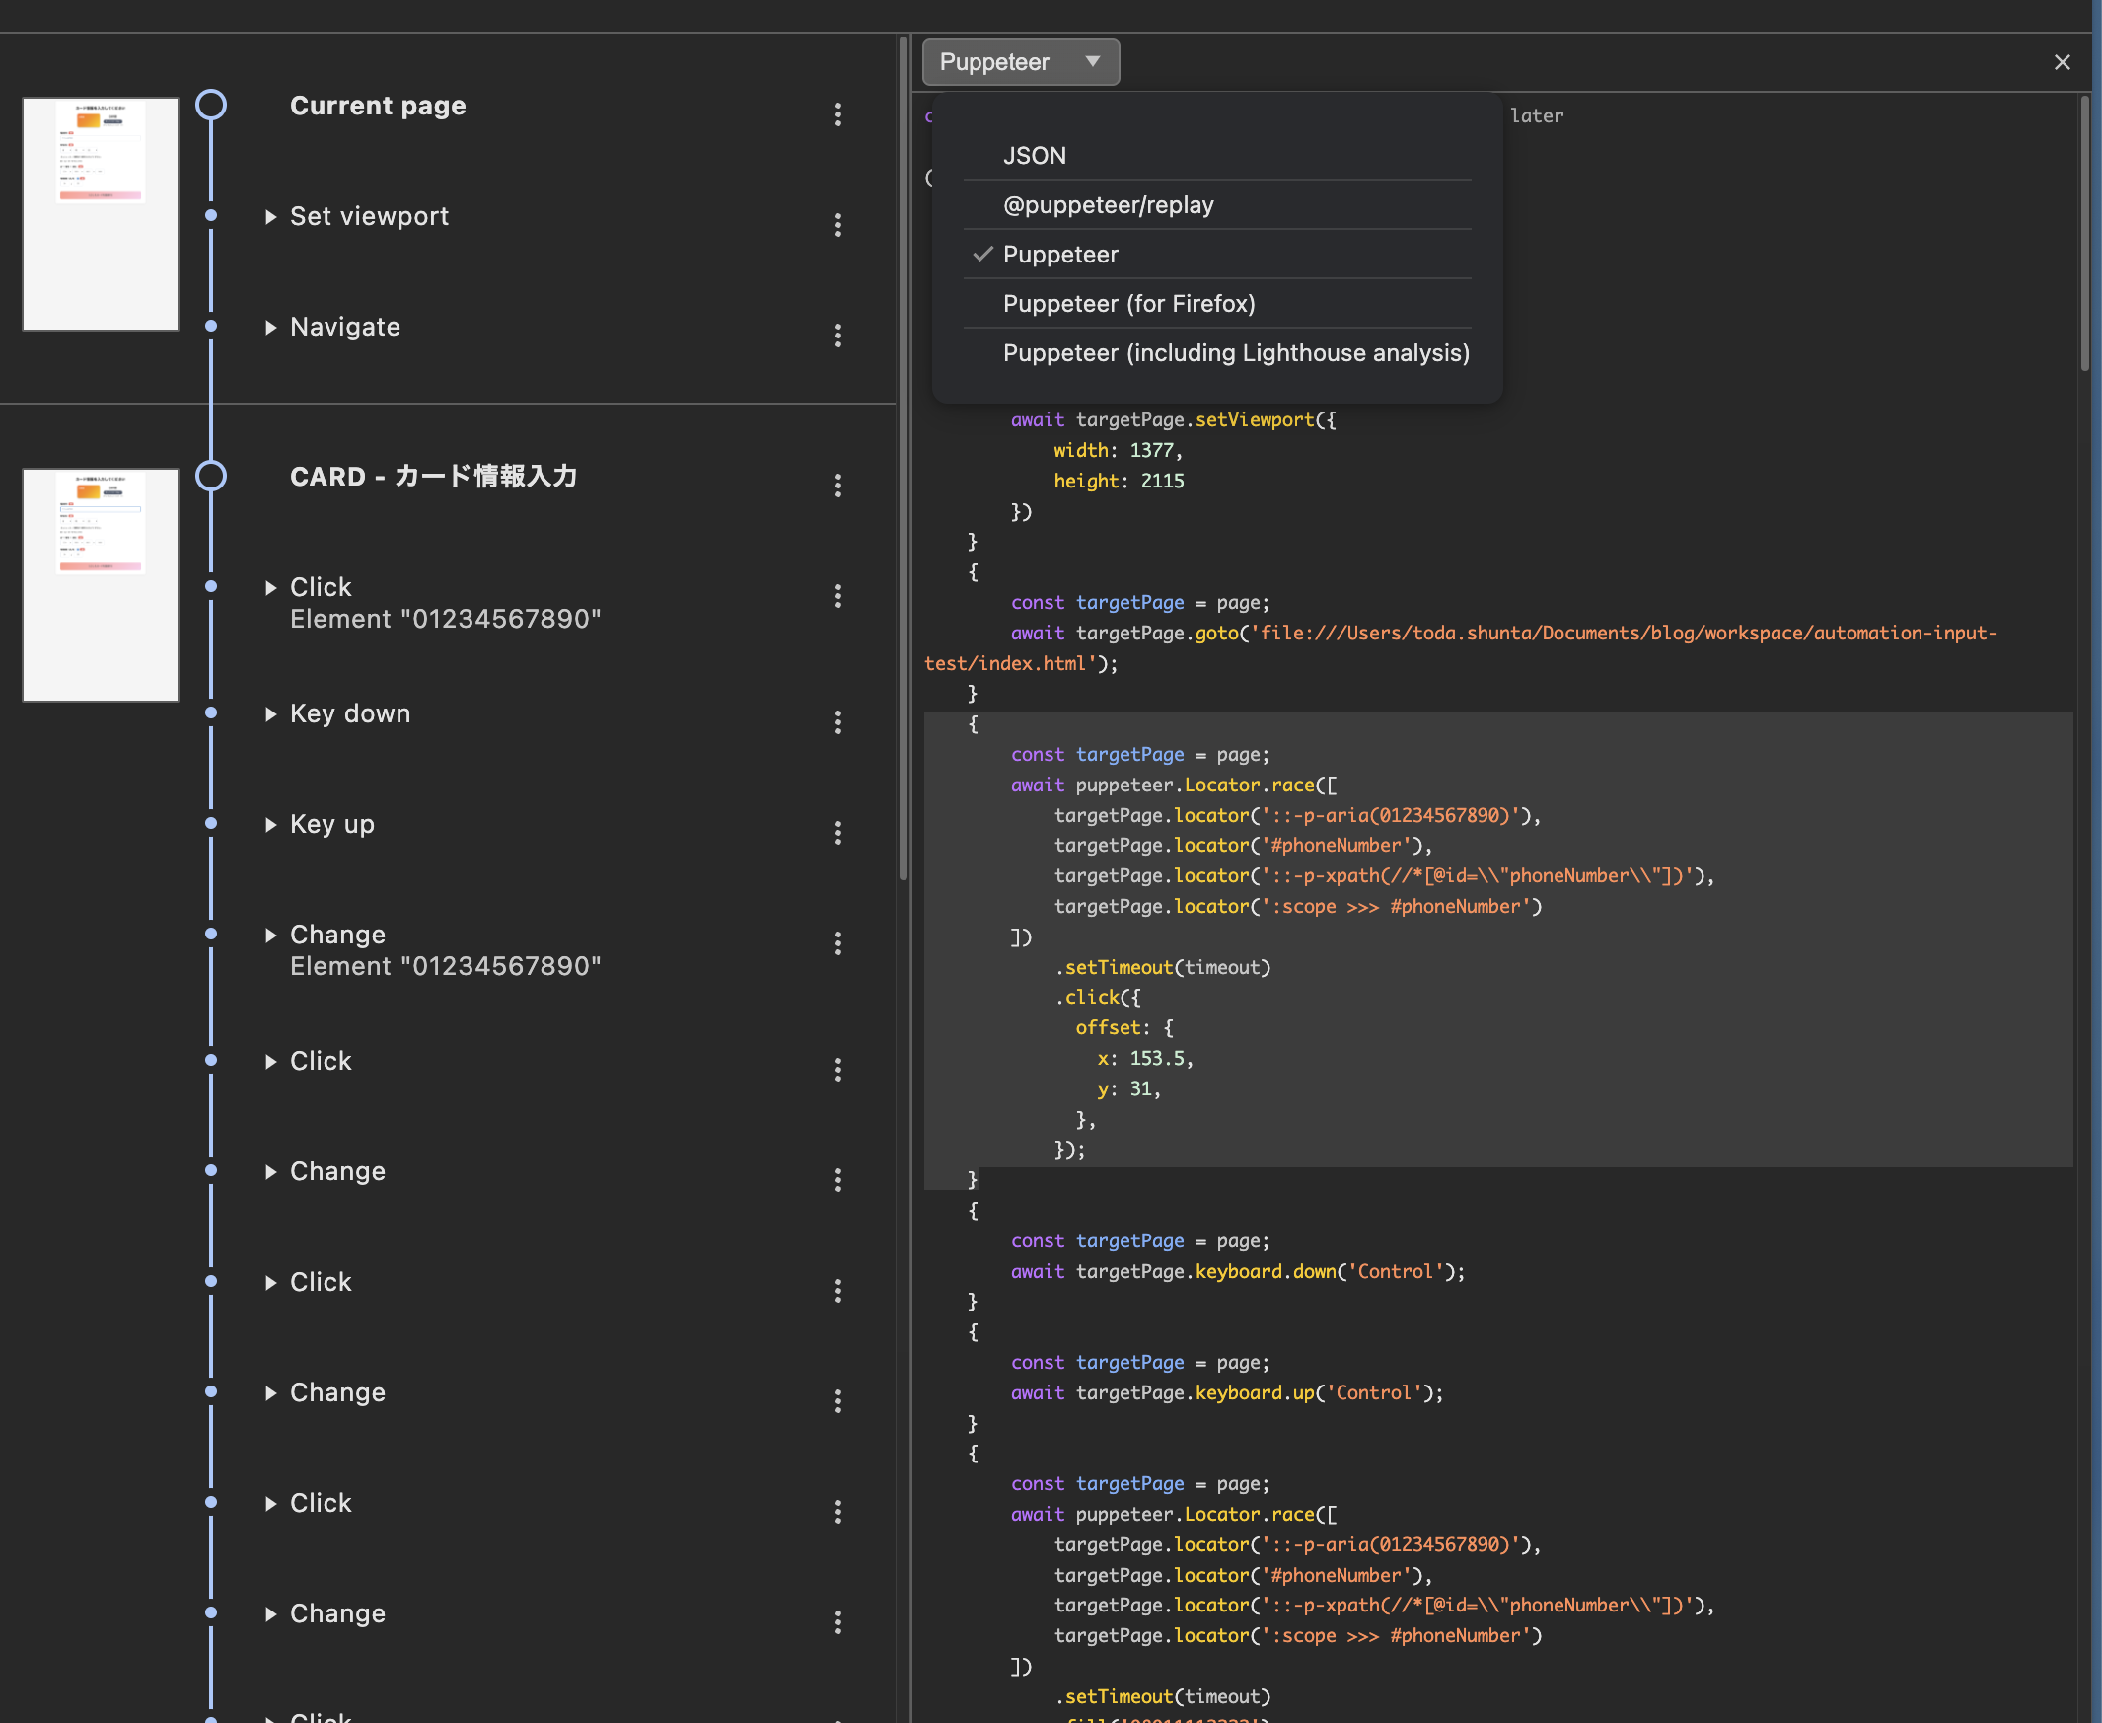The width and height of the screenshot is (2102, 1723).
Task: Expand the Change Element "01234567890" step
Action: (x=271, y=935)
